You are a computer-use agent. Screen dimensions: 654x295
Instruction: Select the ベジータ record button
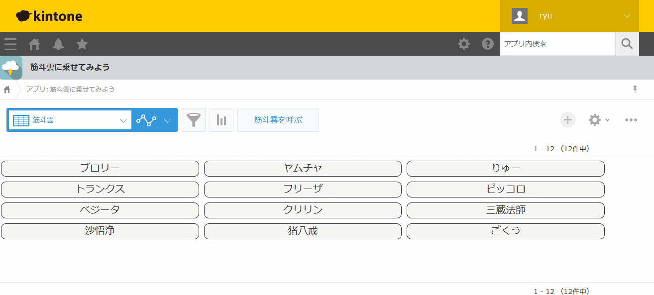click(100, 210)
